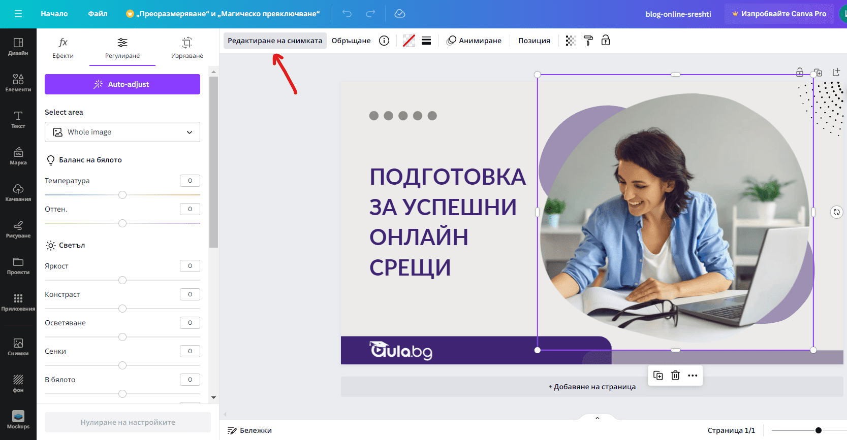Open фон background panel

pyautogui.click(x=18, y=383)
